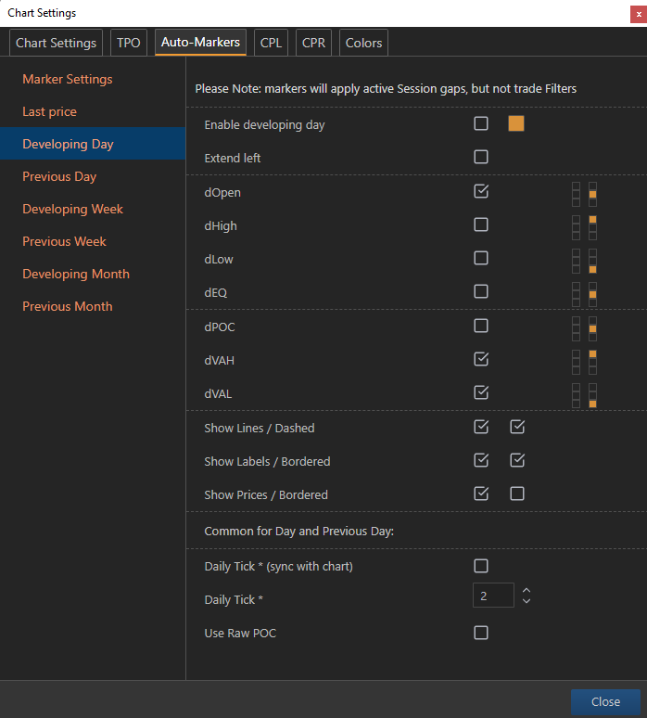Select middle cell of dPOC's left position stack
The width and height of the screenshot is (647, 718).
pos(576,328)
